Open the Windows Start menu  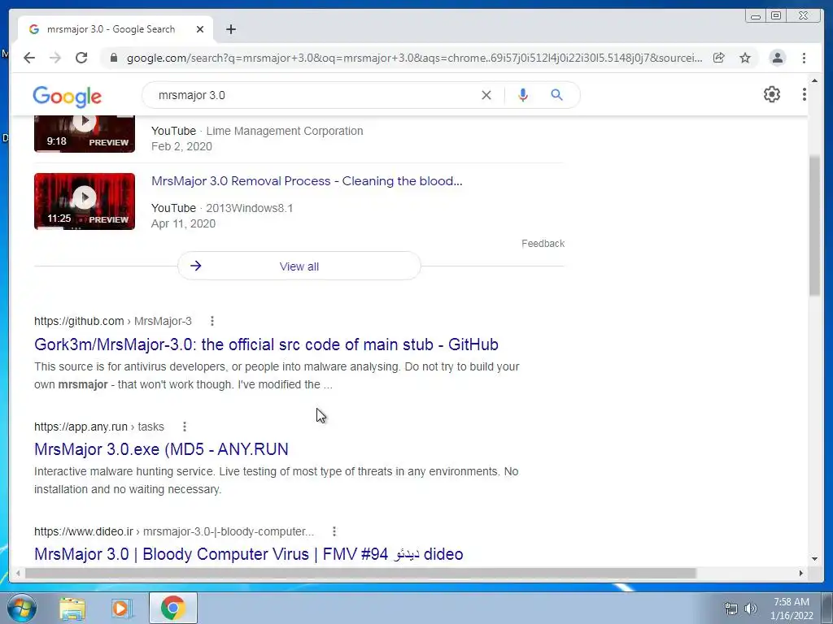click(21, 608)
